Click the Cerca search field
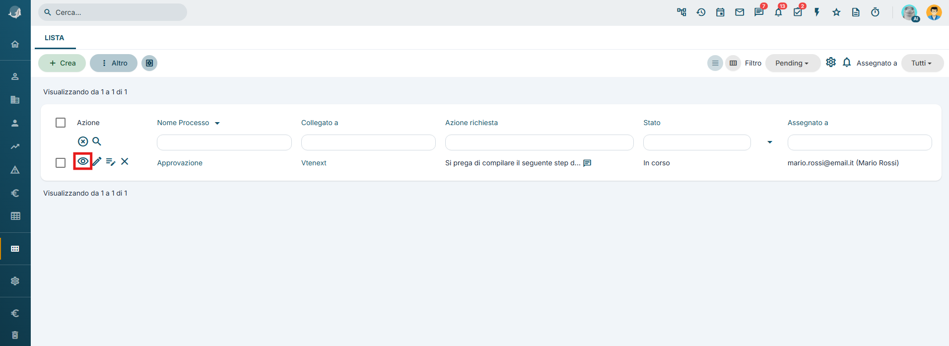Screen dimensions: 949x346 tap(113, 12)
